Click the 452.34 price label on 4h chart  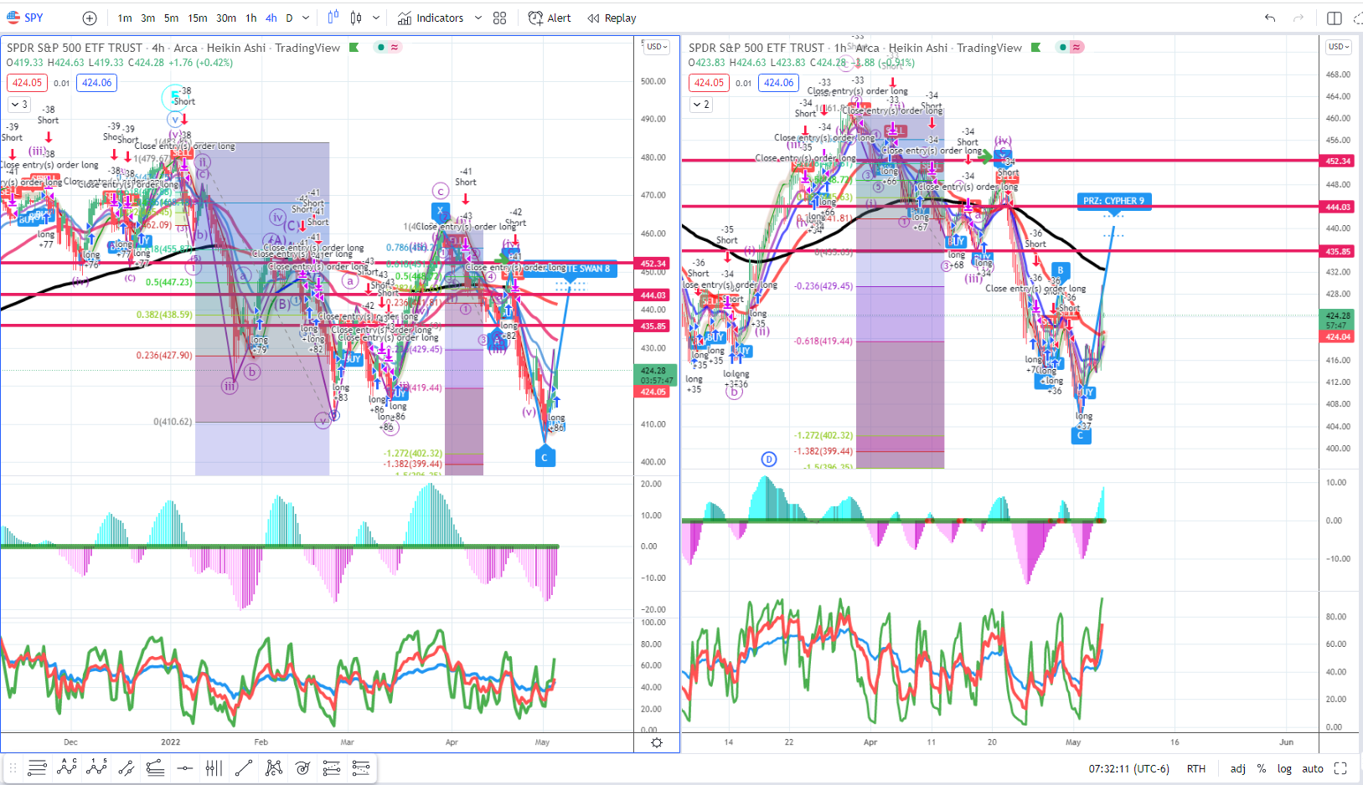coord(653,264)
